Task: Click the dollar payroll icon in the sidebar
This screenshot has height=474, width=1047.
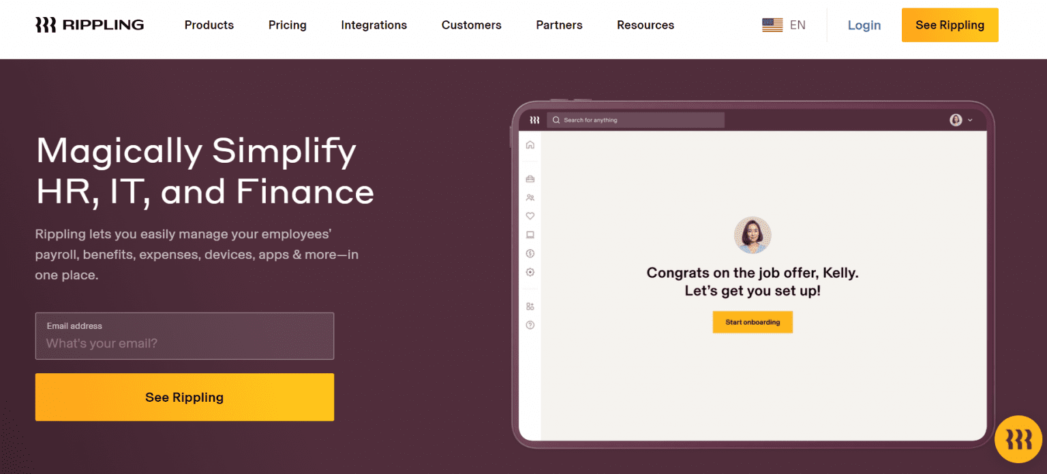Action: tap(530, 253)
